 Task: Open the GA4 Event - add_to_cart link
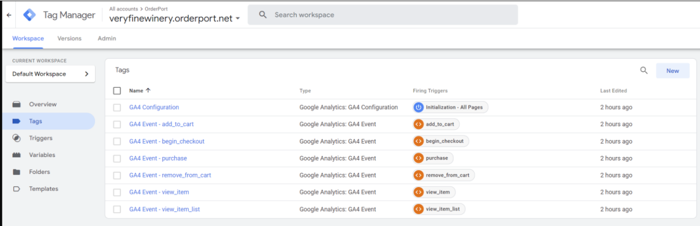[161, 125]
